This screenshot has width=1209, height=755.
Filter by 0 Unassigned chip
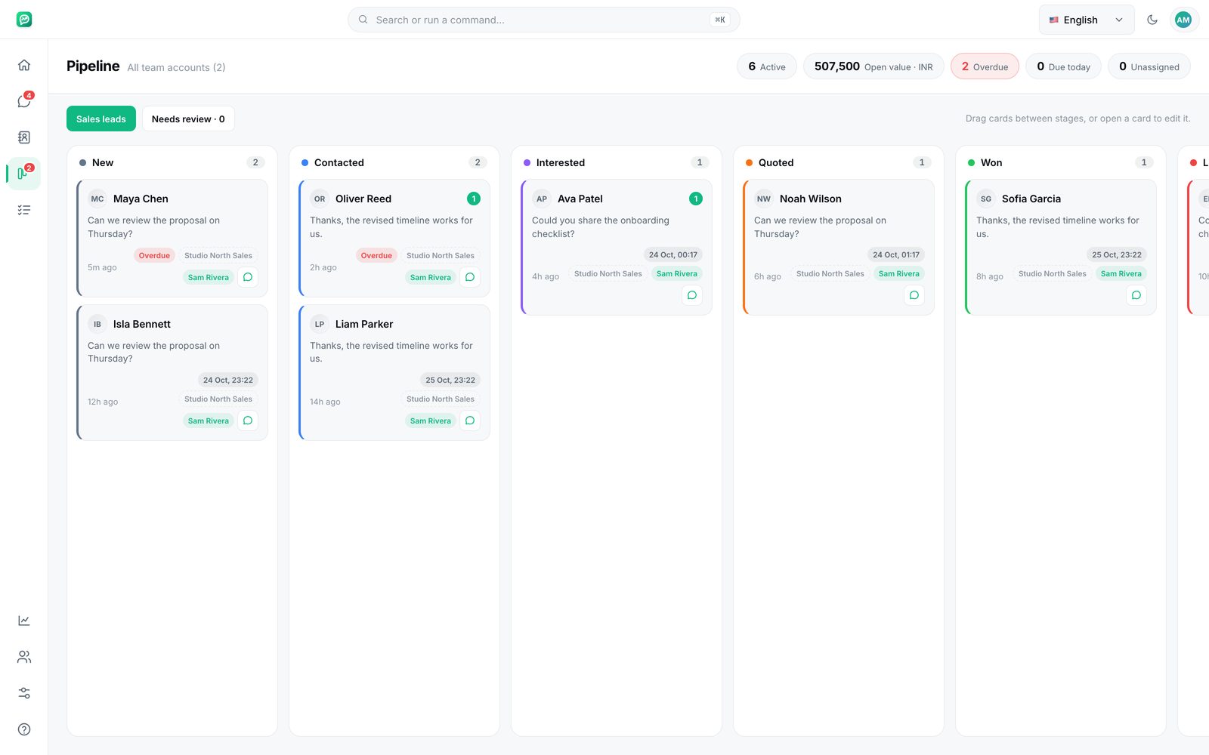pyautogui.click(x=1149, y=66)
